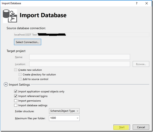This screenshot has height=132, width=153.
Task: Click the Import Database icon image
Action: [10, 16]
